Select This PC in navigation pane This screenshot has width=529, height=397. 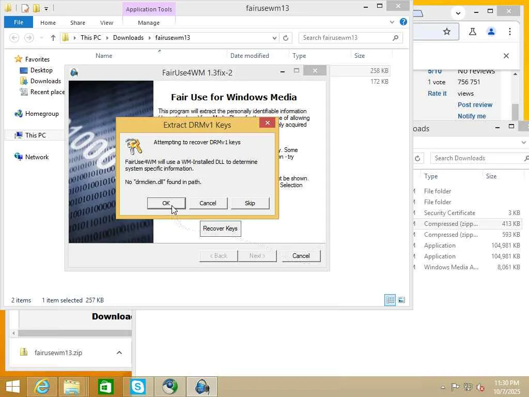click(x=35, y=135)
